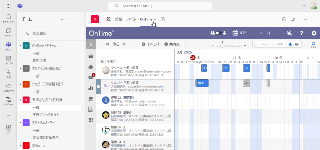The height and width of the screenshot is (150, 320).
Task: Go to next period arrow
Action: coord(125,44)
